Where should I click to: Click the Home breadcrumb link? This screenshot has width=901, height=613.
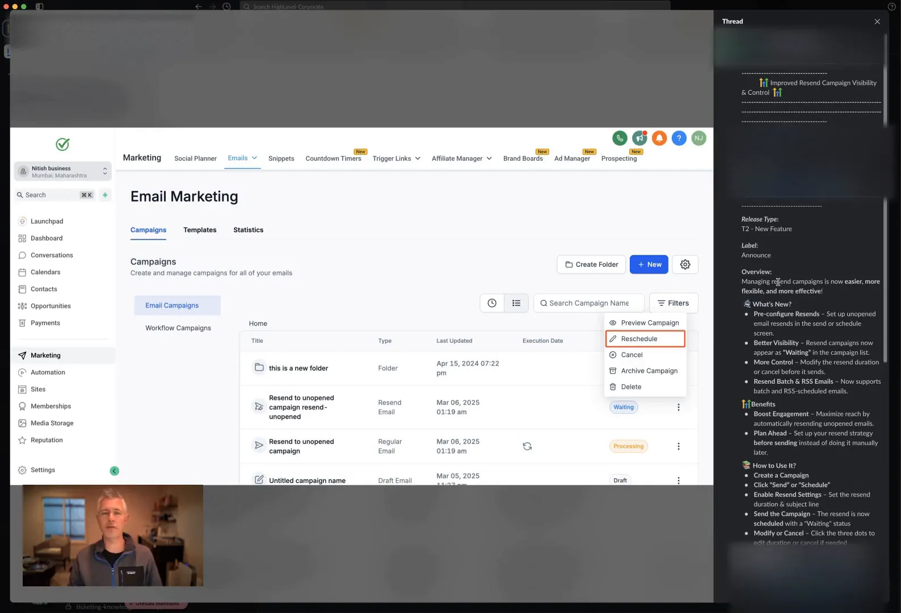(258, 324)
